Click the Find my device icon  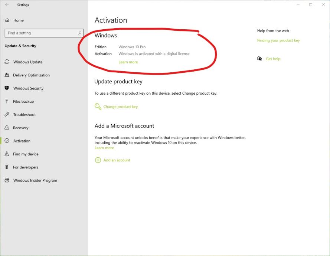(7, 154)
